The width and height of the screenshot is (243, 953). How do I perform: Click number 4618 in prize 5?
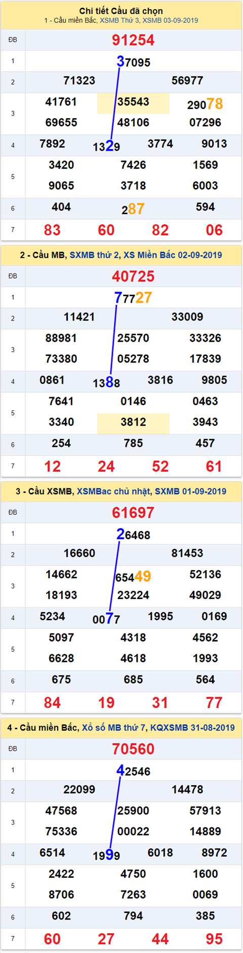(133, 658)
